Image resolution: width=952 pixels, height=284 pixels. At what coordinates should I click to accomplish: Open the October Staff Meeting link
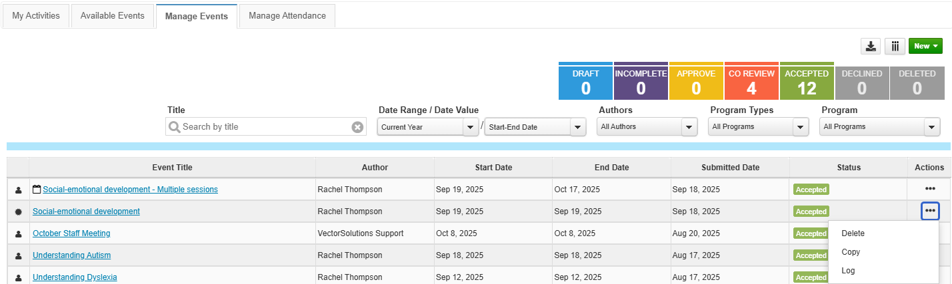click(x=71, y=233)
